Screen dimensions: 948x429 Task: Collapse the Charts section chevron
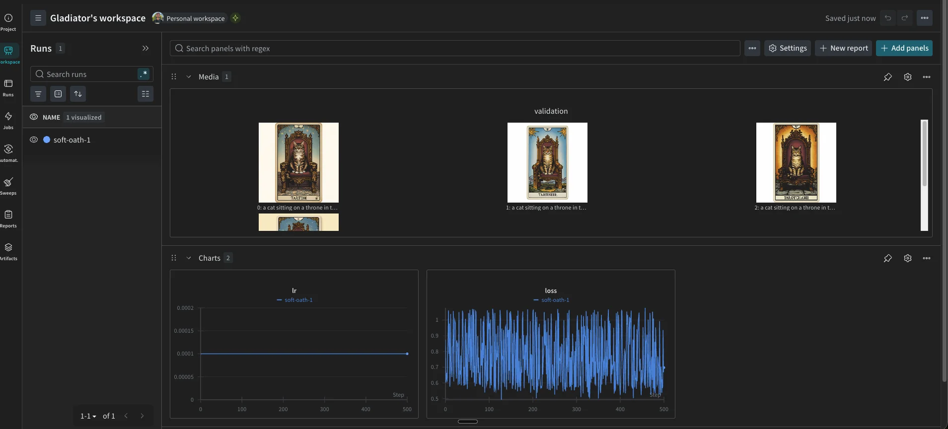tap(189, 258)
